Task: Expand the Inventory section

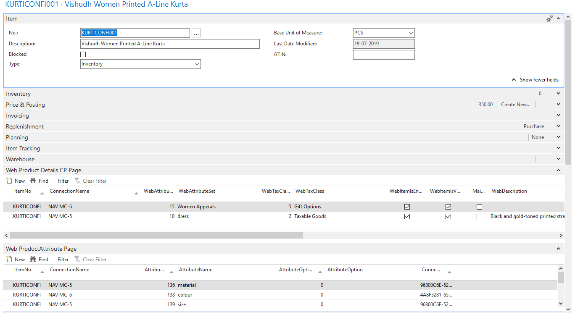Action: click(18, 94)
